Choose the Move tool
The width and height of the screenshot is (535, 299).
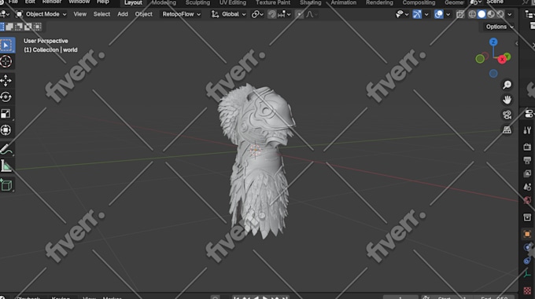coord(6,81)
